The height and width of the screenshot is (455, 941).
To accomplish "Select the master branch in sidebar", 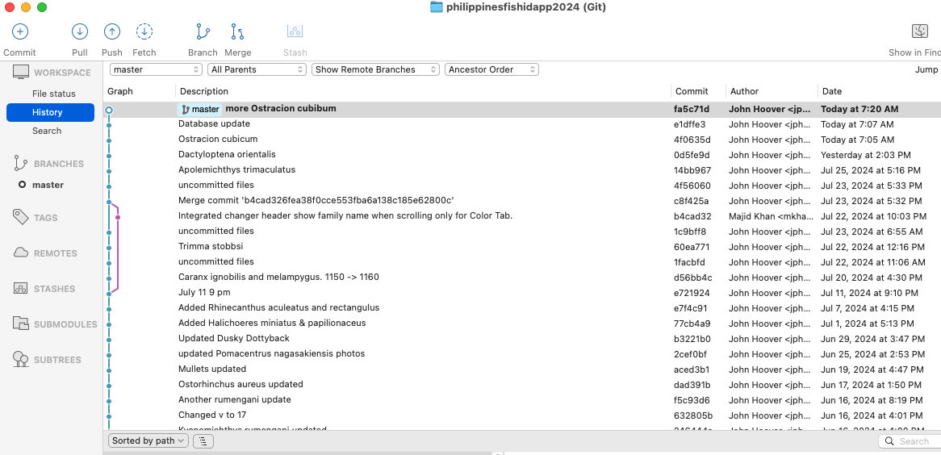I will pos(48,185).
